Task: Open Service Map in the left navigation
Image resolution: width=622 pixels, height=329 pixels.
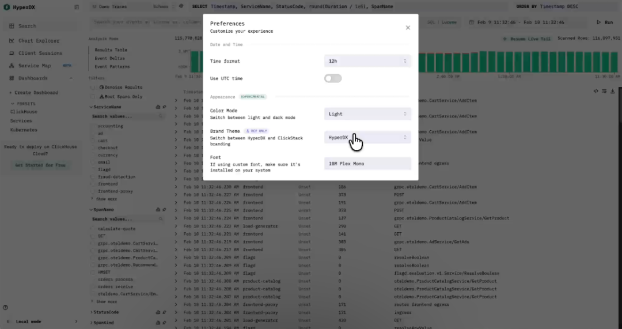Action: [x=35, y=66]
